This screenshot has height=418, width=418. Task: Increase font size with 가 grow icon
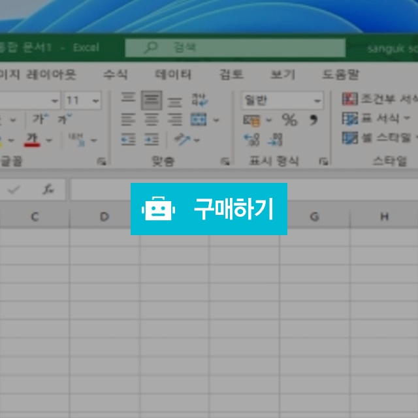click(x=40, y=119)
